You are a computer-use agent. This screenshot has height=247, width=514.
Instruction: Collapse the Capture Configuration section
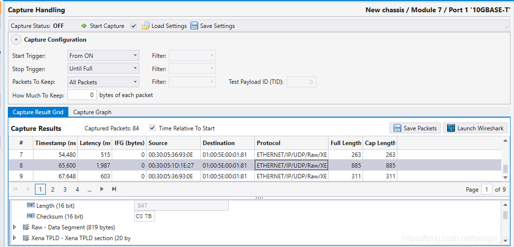(16, 40)
